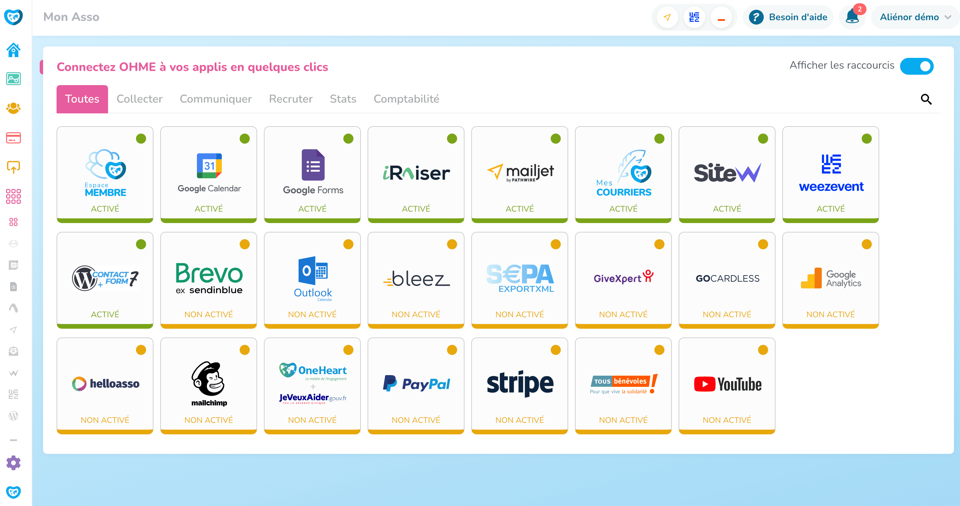Select the Collecter filter tab
The width and height of the screenshot is (960, 506).
pos(139,98)
